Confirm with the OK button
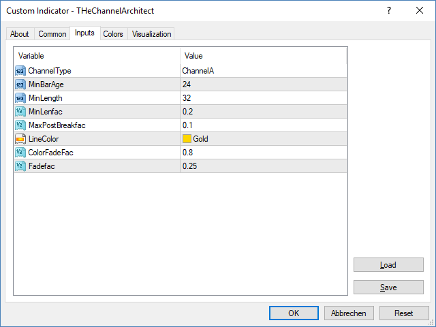The height and width of the screenshot is (327, 436). (294, 313)
